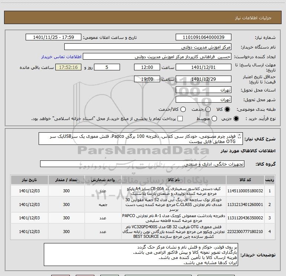286x276 pixels.
Task: Select the کالا category radio button
Action: pos(227,109)
